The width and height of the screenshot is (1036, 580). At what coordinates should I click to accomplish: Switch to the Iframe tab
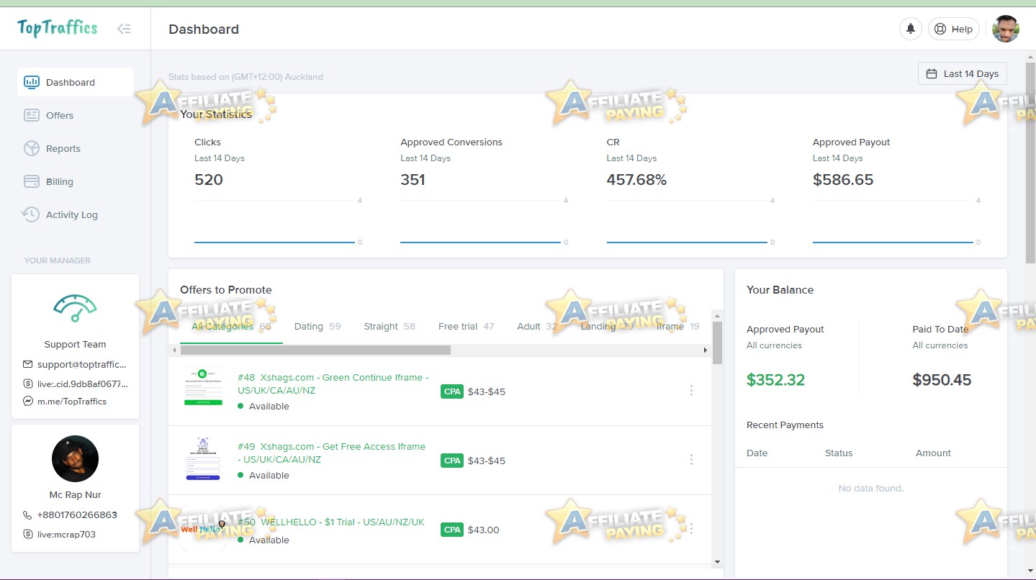point(677,326)
